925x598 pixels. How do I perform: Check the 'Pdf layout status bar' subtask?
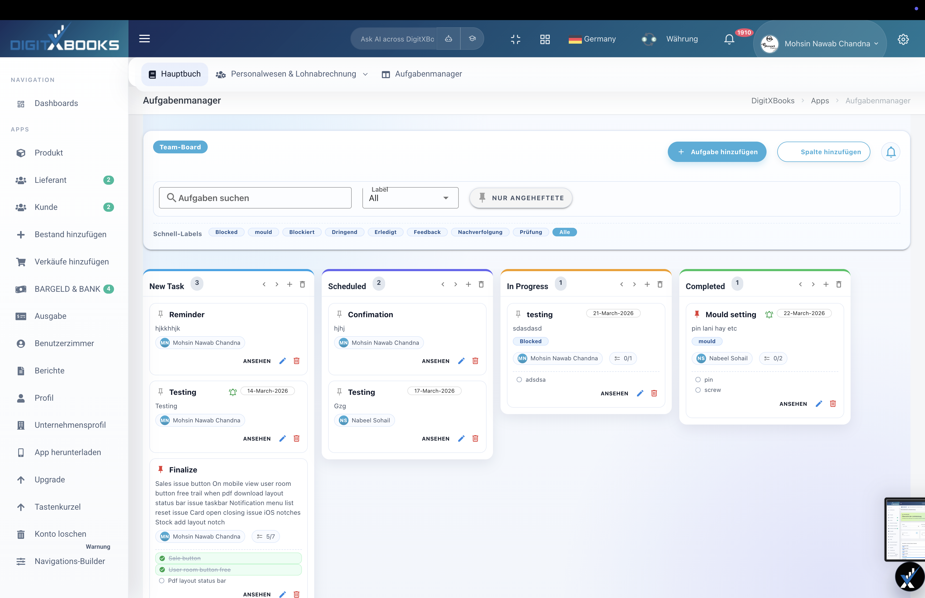[x=162, y=581]
